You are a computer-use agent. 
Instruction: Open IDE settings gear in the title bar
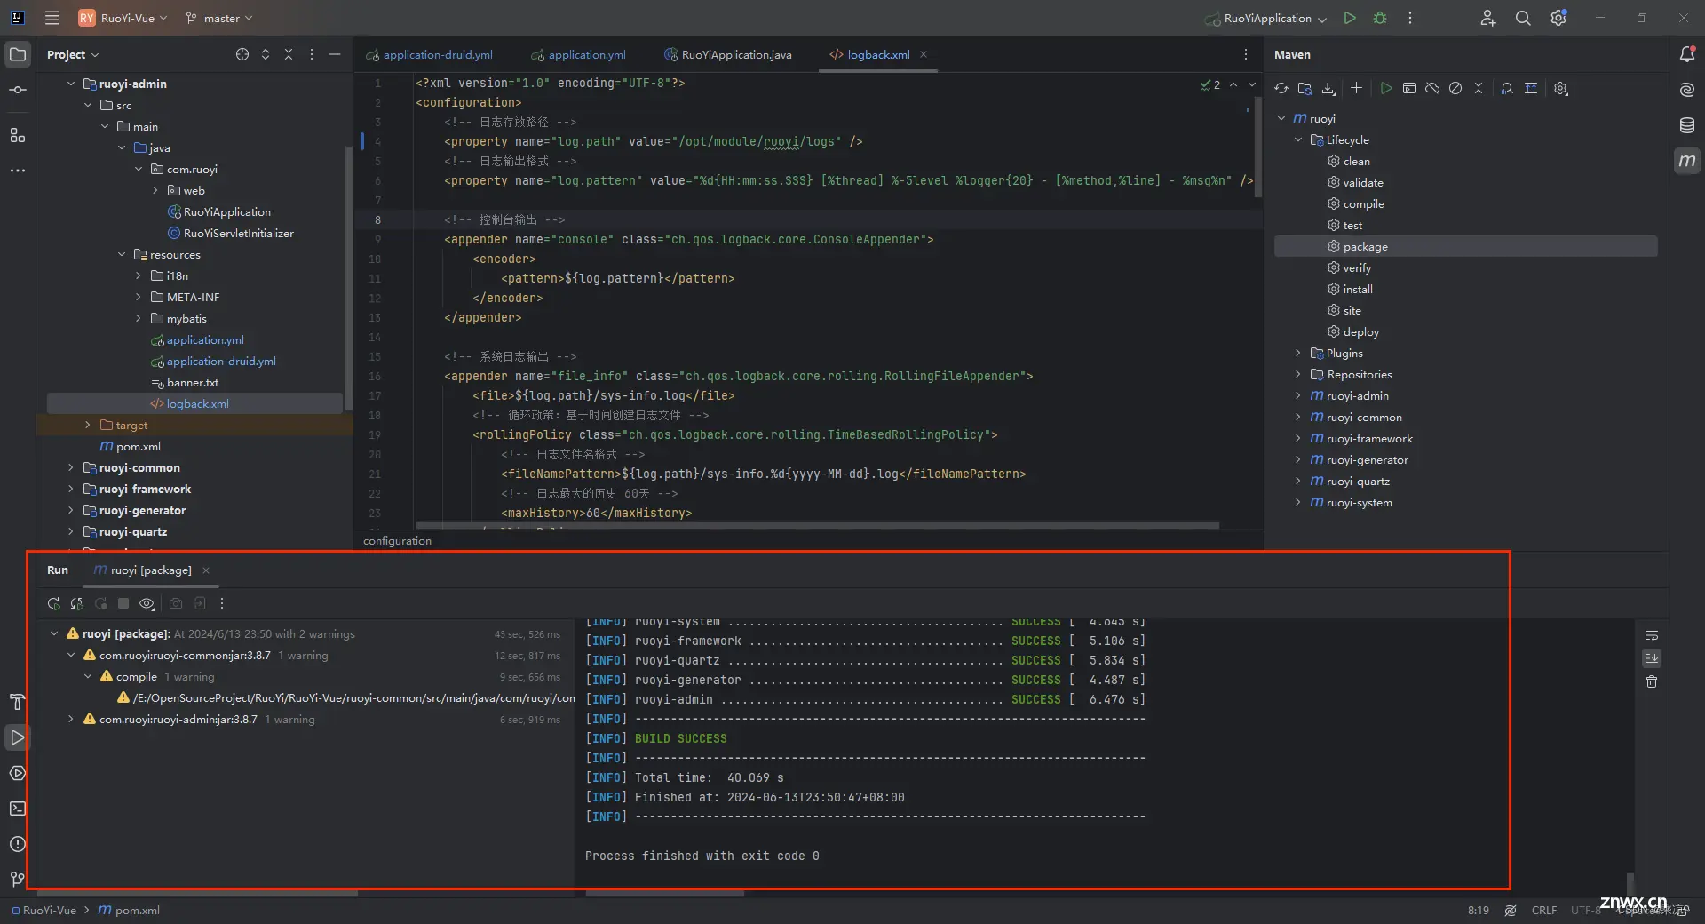point(1558,18)
